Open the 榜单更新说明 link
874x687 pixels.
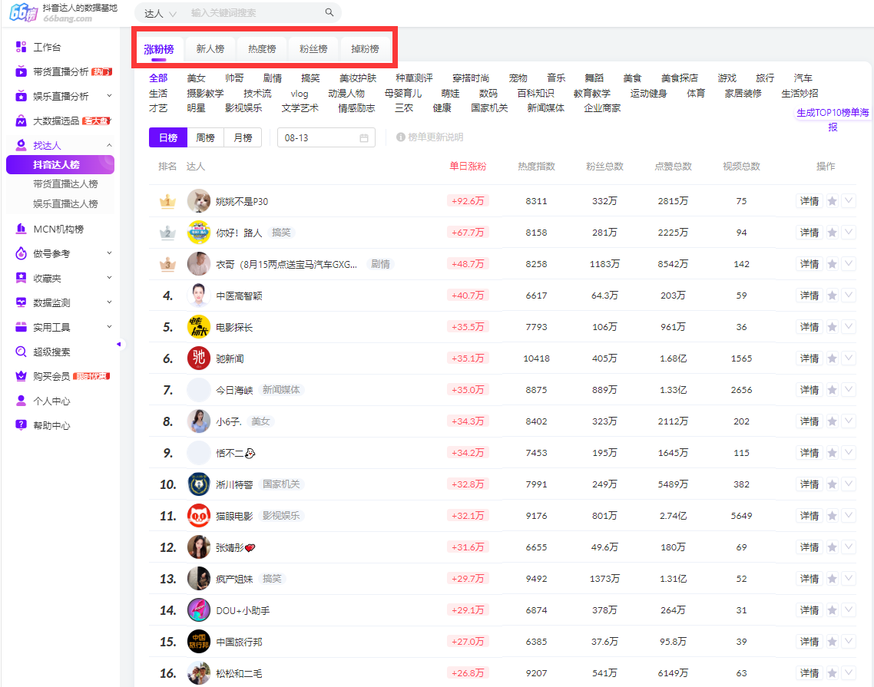click(x=435, y=137)
